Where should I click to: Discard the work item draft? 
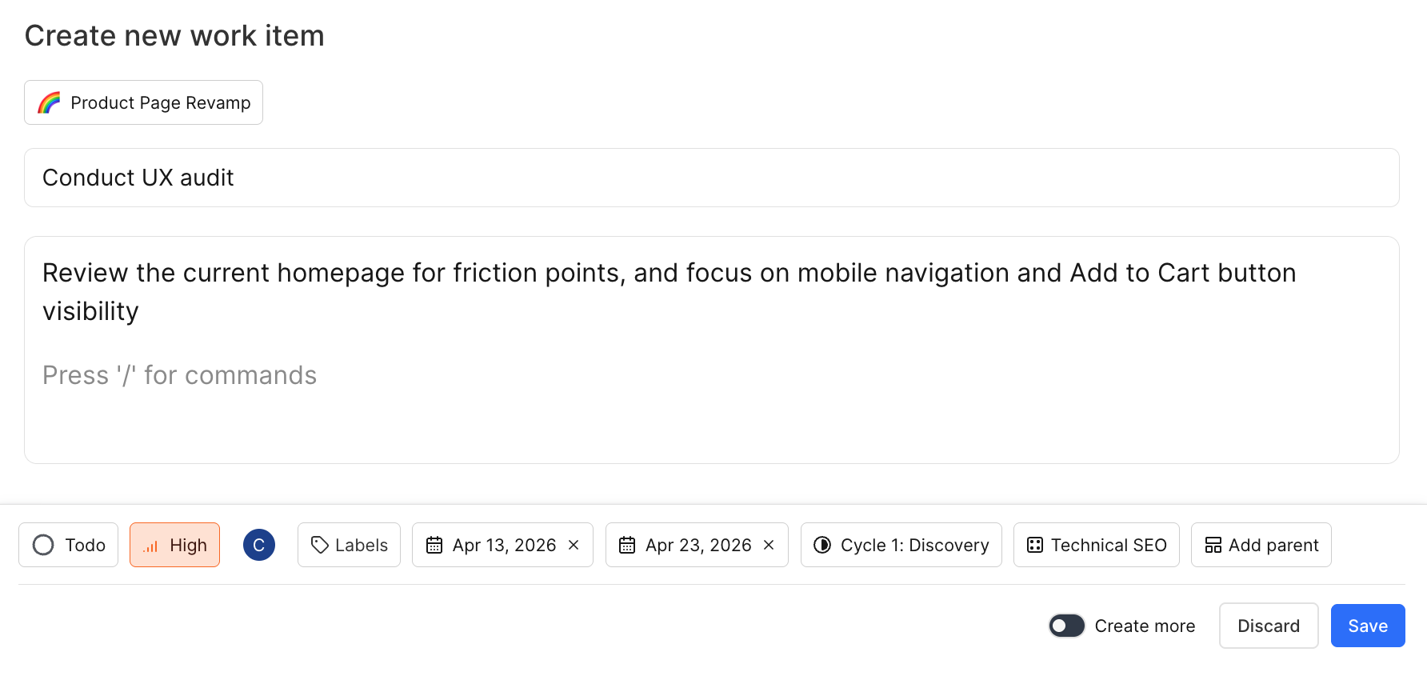(x=1268, y=626)
